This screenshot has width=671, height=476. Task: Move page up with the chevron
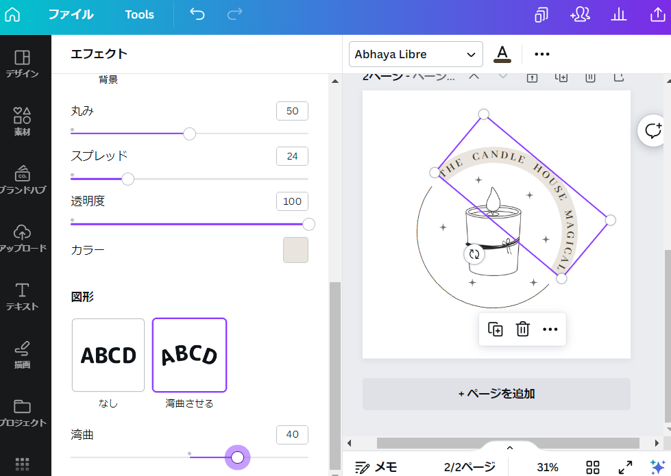point(474,77)
